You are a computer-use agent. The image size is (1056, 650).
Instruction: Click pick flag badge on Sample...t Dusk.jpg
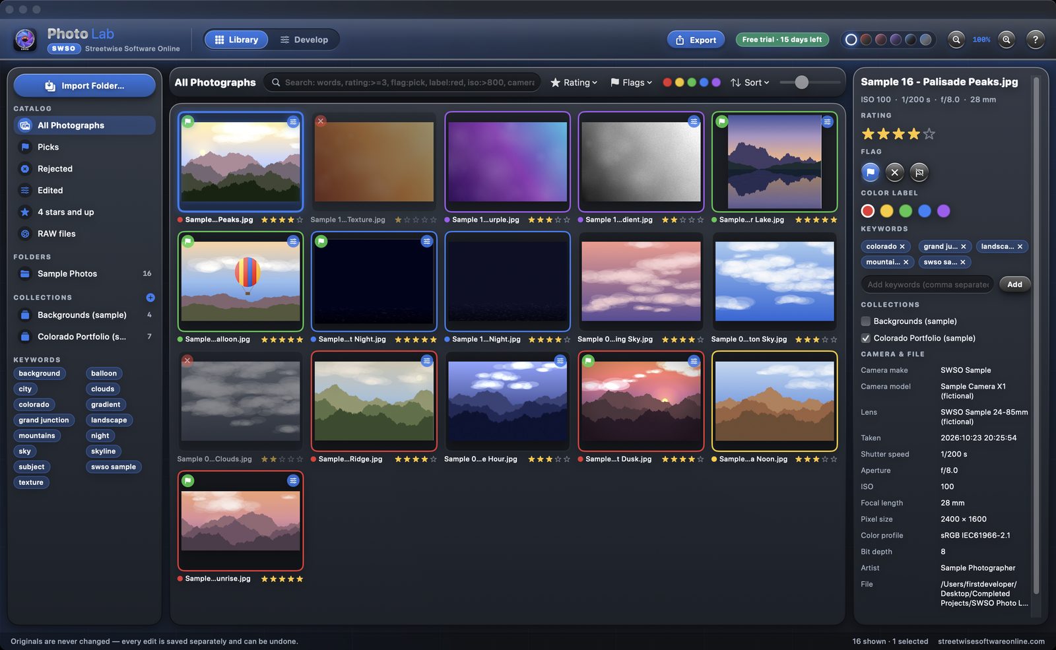coord(588,361)
